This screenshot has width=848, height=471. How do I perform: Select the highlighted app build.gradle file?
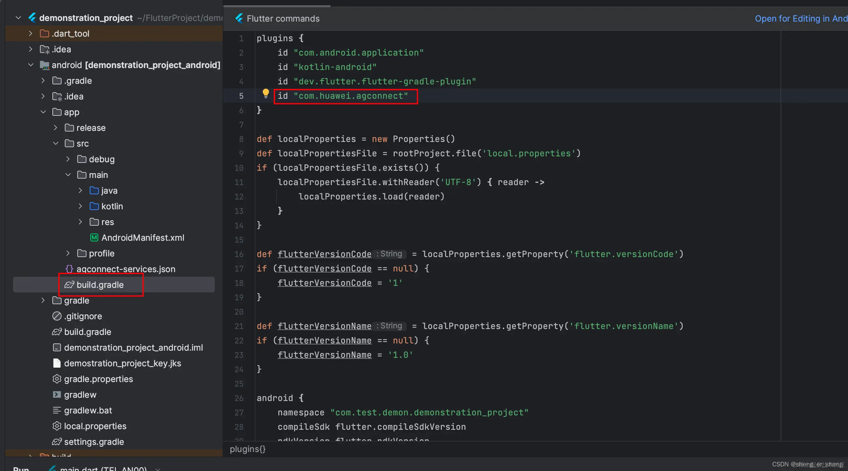100,285
